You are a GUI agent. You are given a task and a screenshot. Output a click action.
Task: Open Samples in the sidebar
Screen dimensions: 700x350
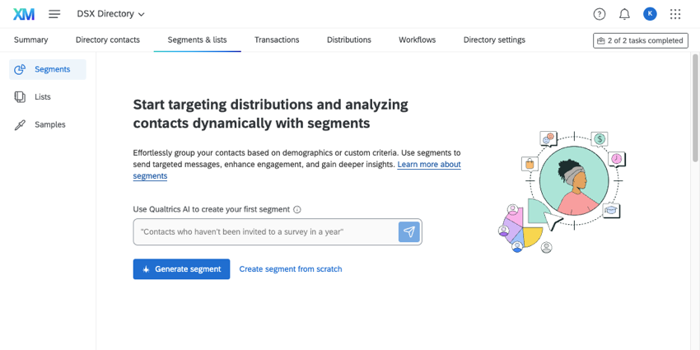pos(47,124)
